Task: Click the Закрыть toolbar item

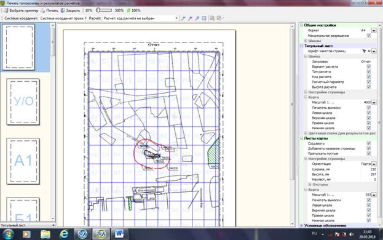Action: 70,10
